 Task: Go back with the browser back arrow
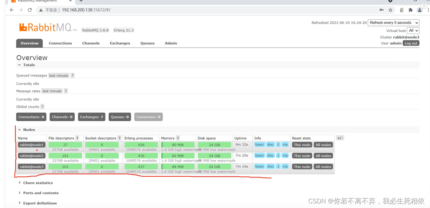tap(12, 10)
